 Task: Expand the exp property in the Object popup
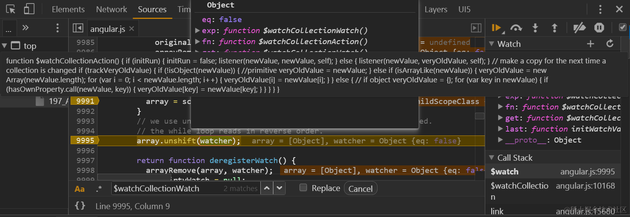198,30
